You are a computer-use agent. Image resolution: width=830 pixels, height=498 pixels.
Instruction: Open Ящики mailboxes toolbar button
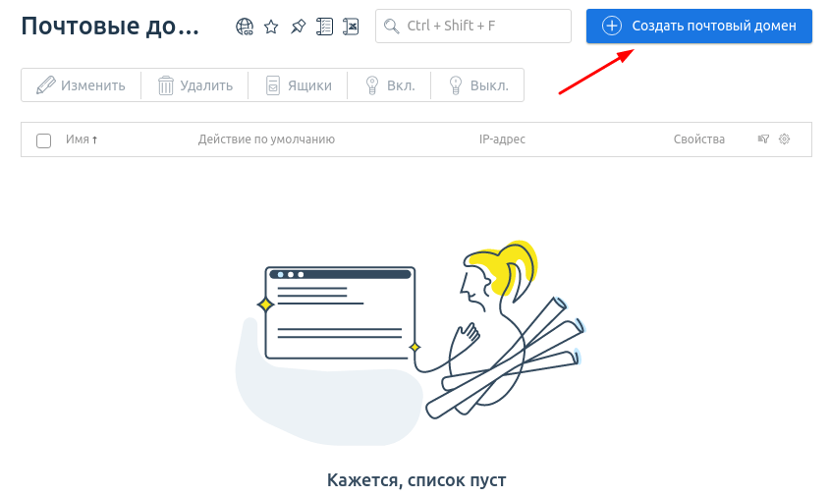pos(297,85)
